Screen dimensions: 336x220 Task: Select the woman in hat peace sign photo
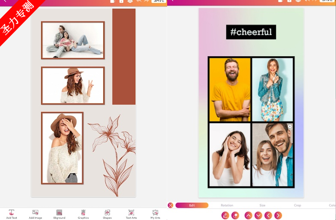(73, 86)
